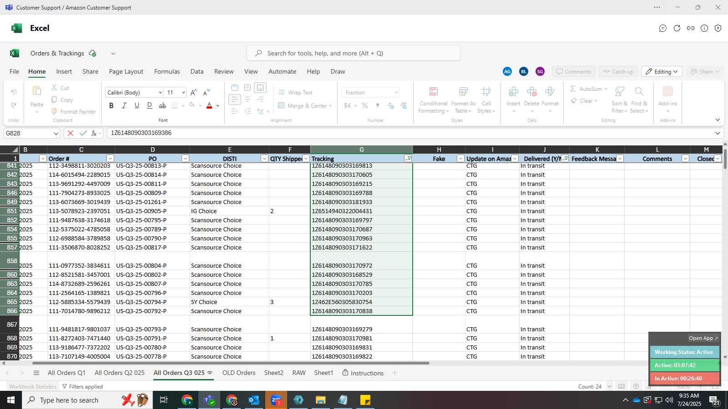
Task: Click the Teams refresh icon
Action: (677, 28)
